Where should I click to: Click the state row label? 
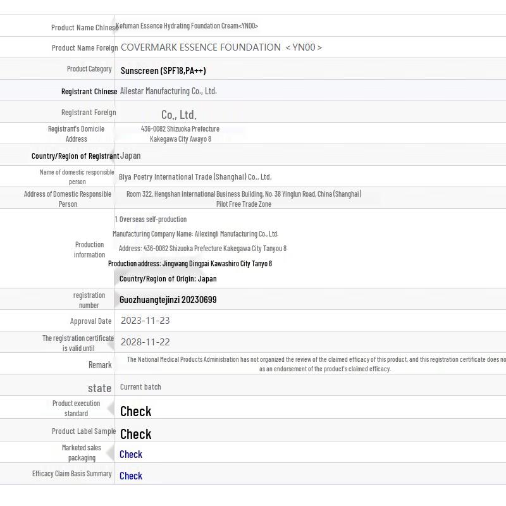point(99,388)
